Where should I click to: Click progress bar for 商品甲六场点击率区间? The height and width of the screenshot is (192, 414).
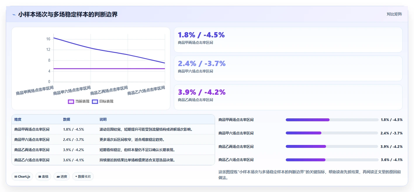(332, 133)
